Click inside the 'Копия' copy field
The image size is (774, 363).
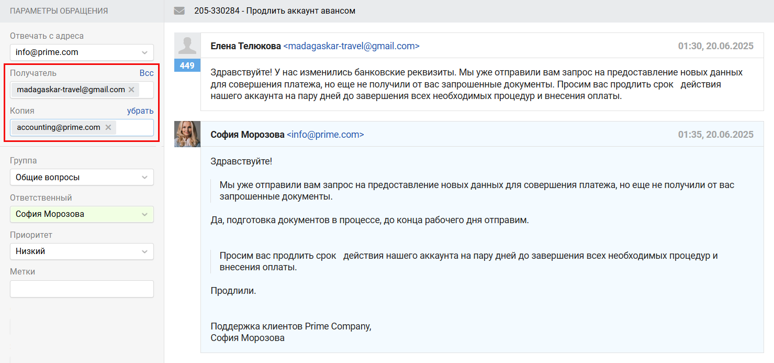pos(134,127)
